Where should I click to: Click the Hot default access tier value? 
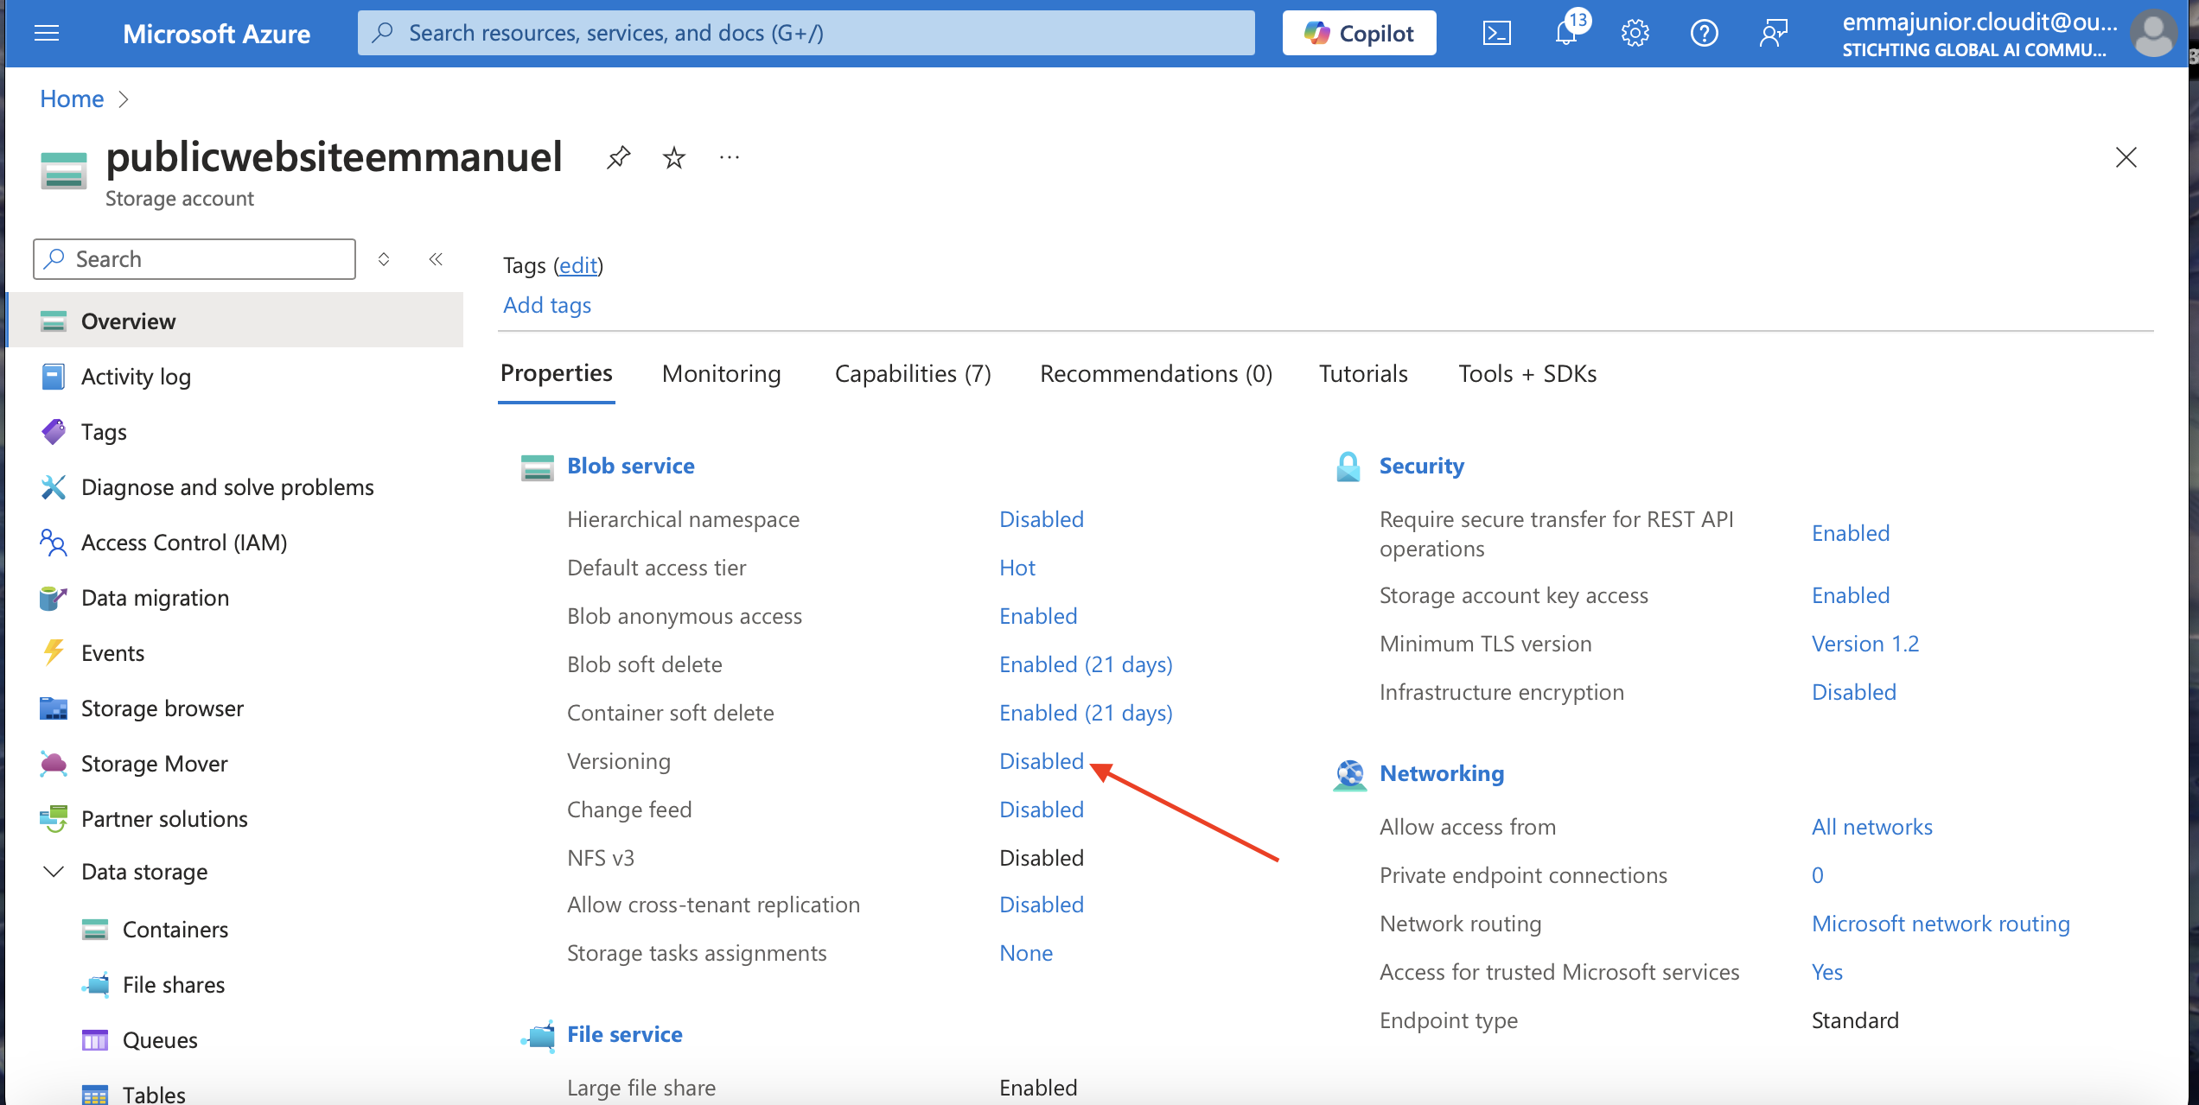point(1017,568)
